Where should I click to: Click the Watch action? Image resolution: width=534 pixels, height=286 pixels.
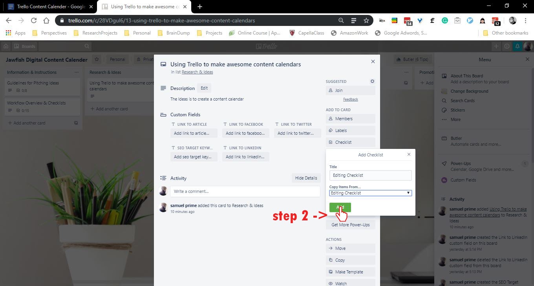pyautogui.click(x=350, y=283)
